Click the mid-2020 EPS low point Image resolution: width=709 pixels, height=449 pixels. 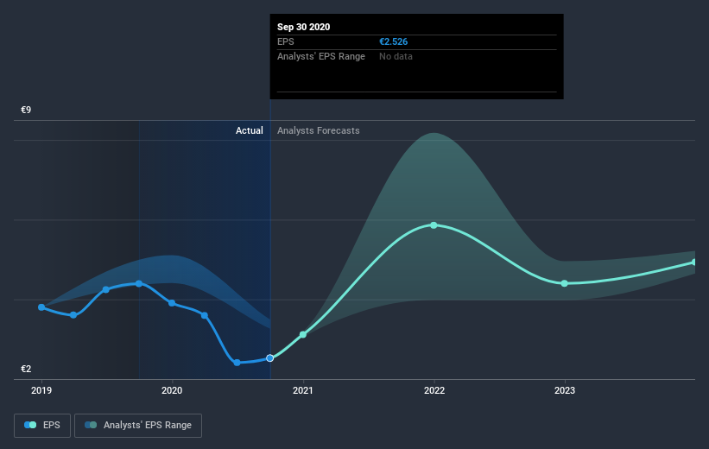[x=237, y=363]
